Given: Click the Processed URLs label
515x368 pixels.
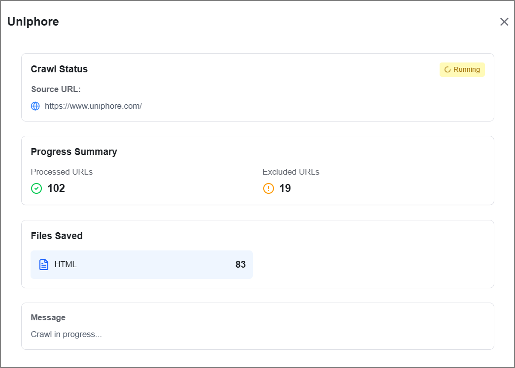Looking at the screenshot, I should 62,172.
